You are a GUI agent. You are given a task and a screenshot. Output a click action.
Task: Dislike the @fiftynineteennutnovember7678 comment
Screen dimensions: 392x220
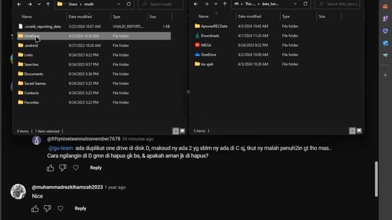62,168
